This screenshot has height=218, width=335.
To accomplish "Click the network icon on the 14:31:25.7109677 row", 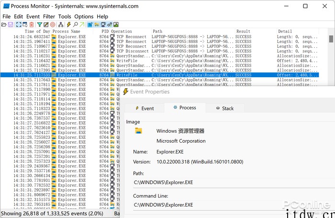I will [112, 46].
